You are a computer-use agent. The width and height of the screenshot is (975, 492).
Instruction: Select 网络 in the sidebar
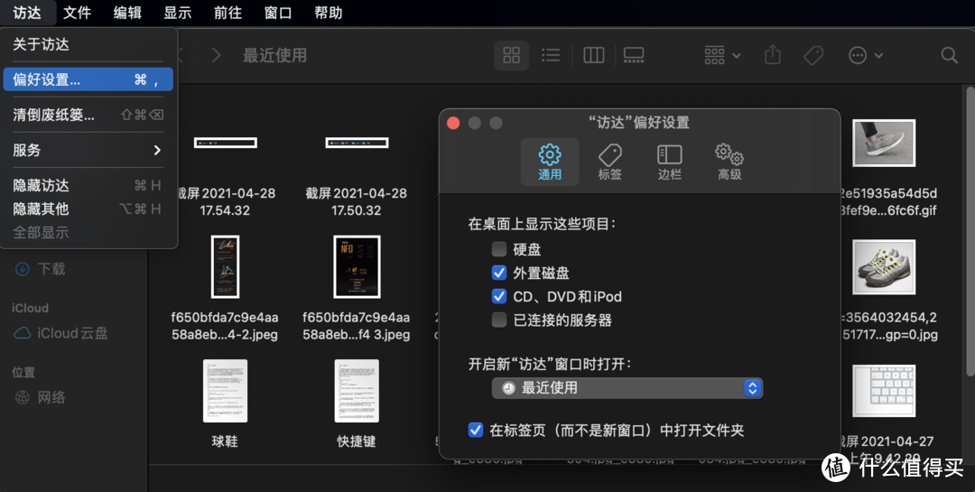pyautogui.click(x=41, y=397)
